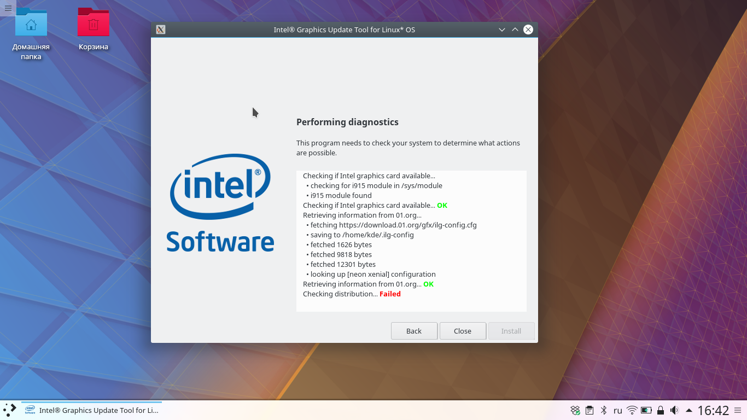Switch the keyboard layout indicator ru
Screen dimensions: 747x420
(618, 410)
